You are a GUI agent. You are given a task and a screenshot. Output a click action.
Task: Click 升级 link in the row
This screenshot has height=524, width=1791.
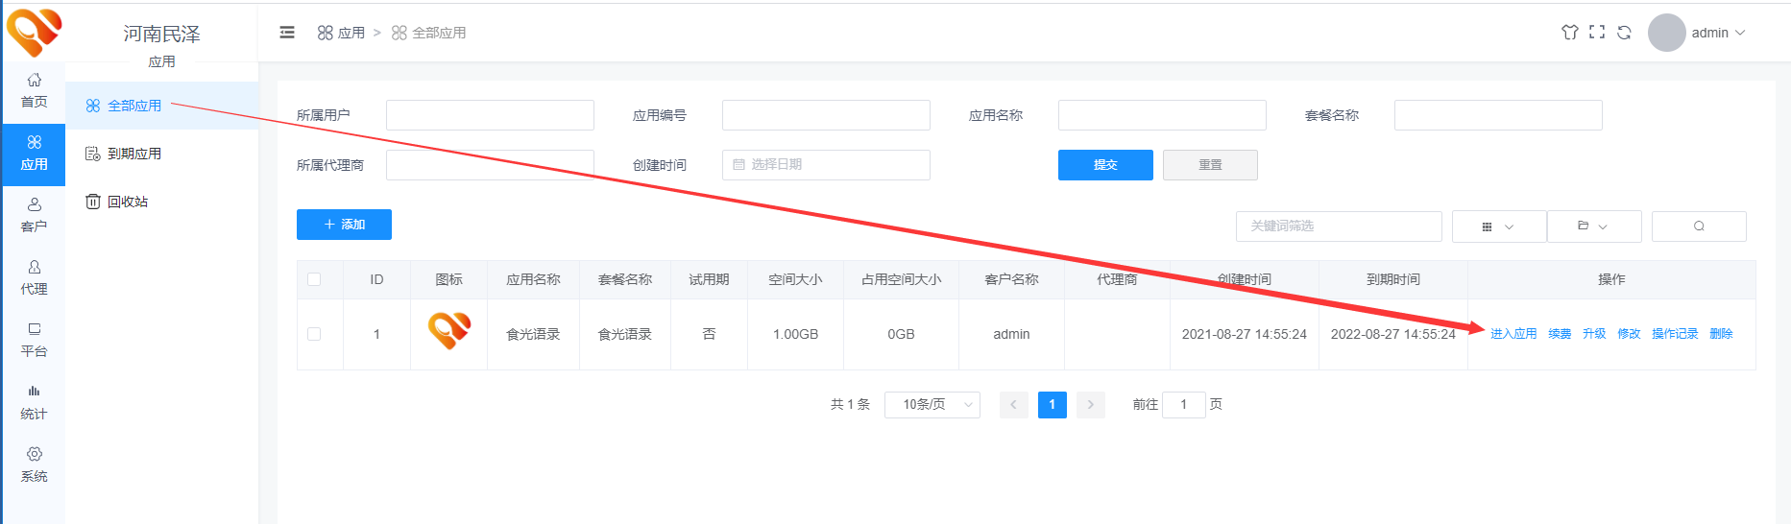[1594, 334]
